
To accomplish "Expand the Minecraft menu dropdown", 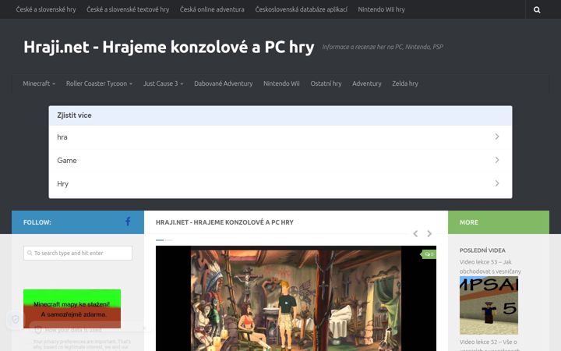I will tap(39, 83).
